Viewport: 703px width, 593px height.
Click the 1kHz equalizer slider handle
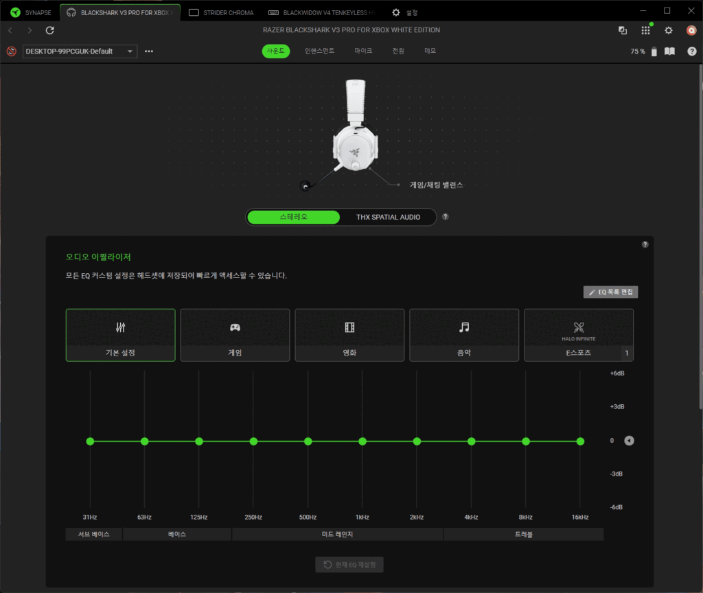tap(362, 441)
